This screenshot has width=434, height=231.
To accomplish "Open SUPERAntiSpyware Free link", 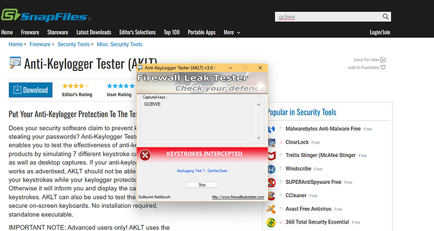I will coord(313,182).
